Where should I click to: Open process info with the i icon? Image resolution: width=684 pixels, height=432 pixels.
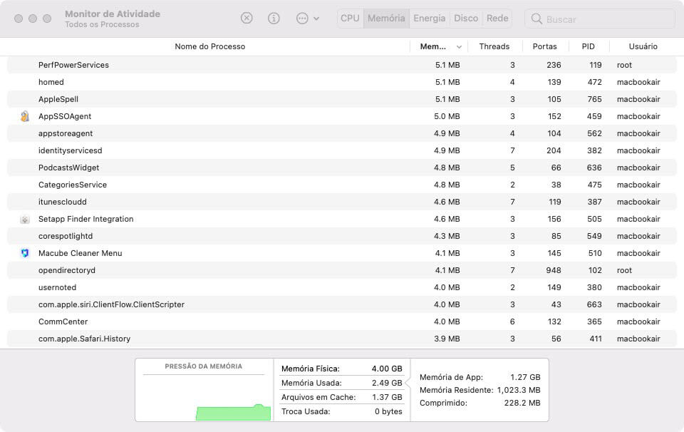pos(274,18)
